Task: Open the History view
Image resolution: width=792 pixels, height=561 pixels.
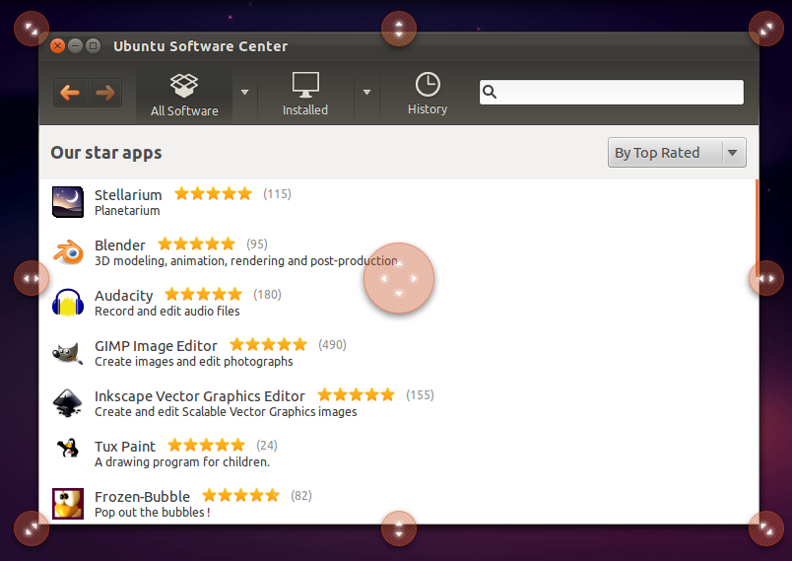Action: (428, 95)
